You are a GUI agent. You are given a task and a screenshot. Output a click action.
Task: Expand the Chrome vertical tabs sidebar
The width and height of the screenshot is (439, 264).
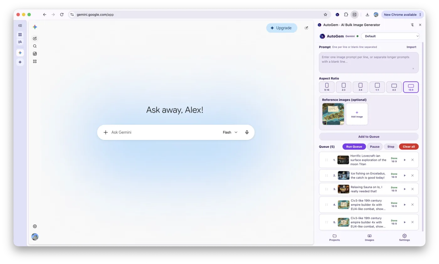(x=20, y=26)
